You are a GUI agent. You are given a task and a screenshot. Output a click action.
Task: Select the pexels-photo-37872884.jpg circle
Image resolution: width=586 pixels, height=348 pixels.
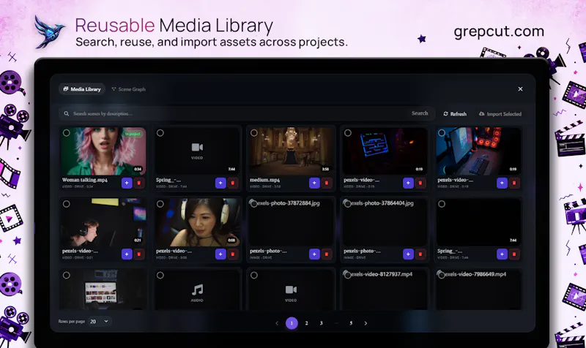pyautogui.click(x=254, y=204)
